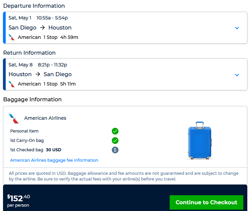Expand the departure flight details chevron

237,28
